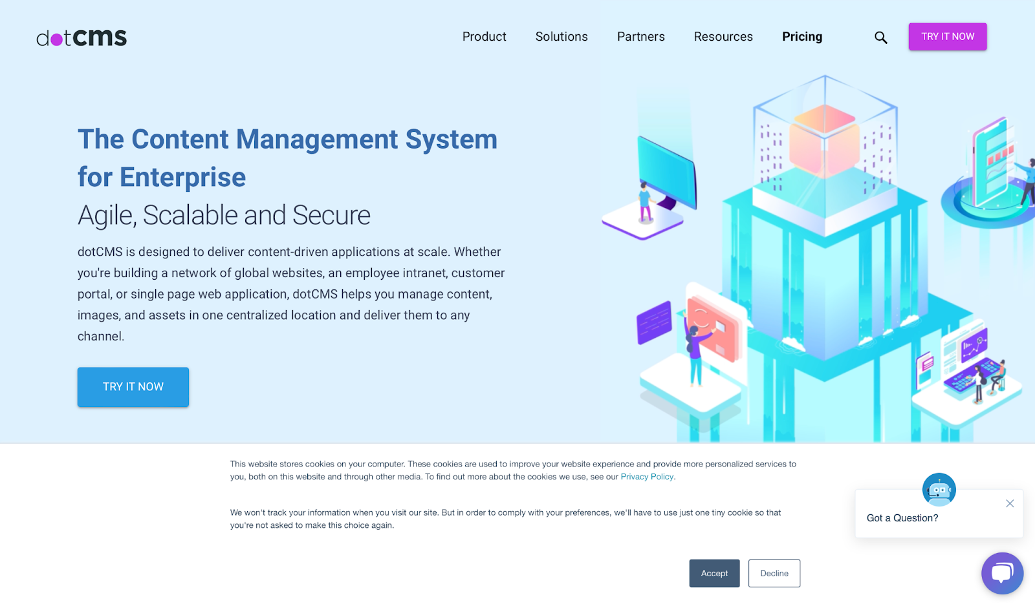Decline the cookie notice
The width and height of the screenshot is (1035, 606).
[x=774, y=573]
